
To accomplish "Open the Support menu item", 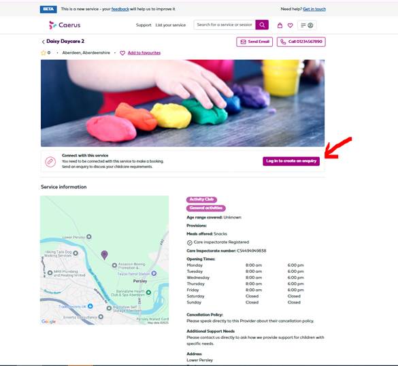I will point(144,25).
